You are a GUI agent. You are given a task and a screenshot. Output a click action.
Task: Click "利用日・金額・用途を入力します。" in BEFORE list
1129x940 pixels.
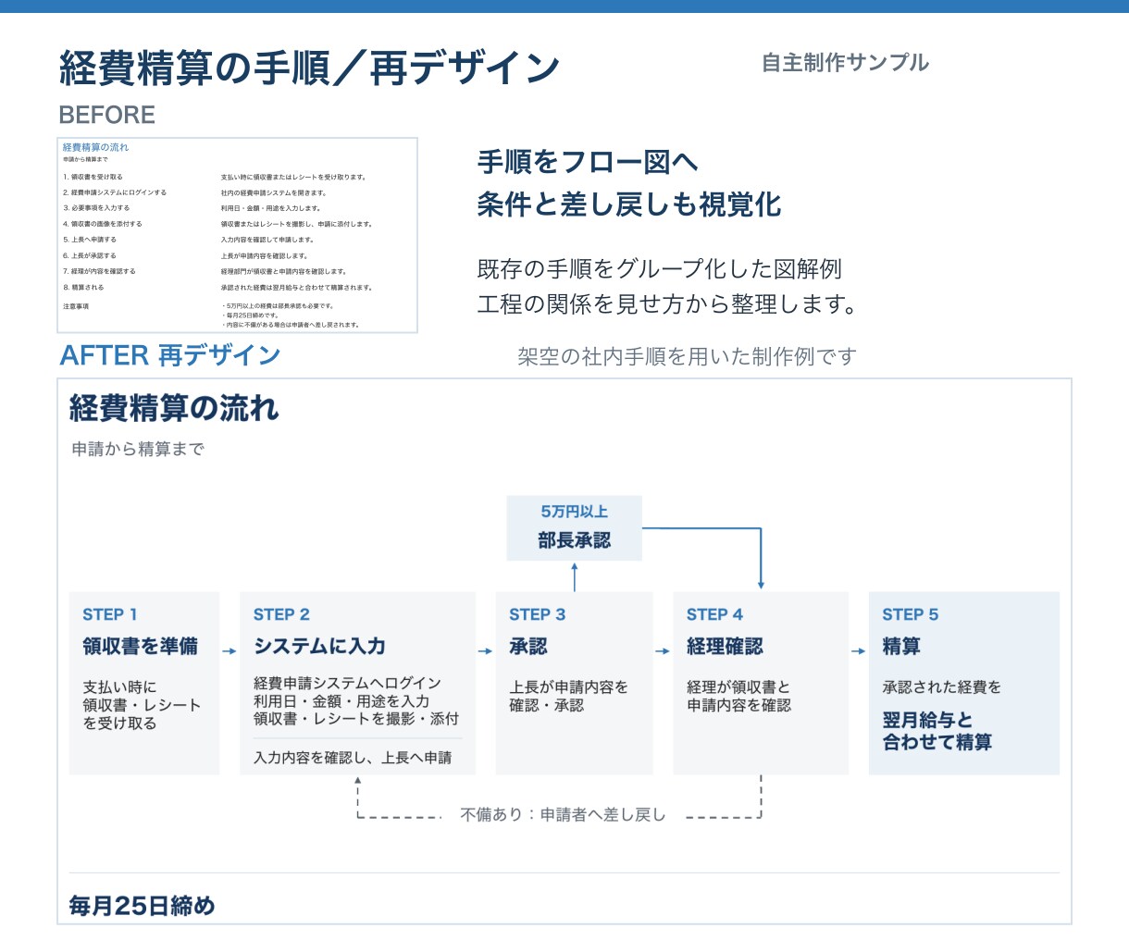pyautogui.click(x=270, y=208)
